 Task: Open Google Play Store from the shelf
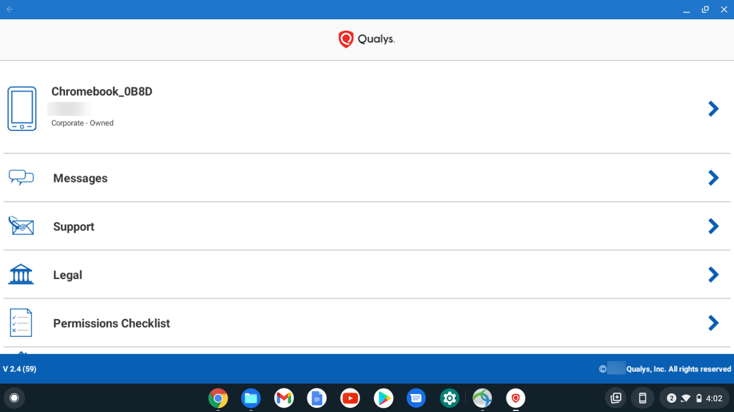pos(383,398)
